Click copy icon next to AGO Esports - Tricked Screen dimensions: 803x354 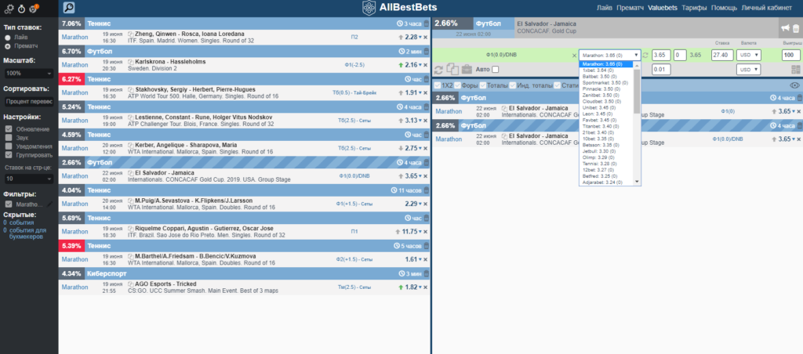click(131, 284)
